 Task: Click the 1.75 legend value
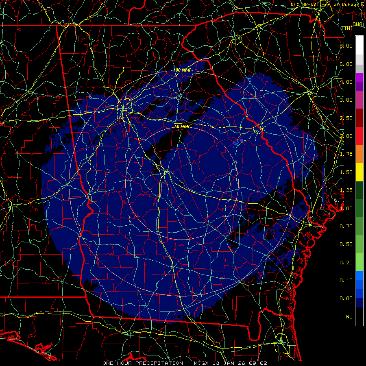pyautogui.click(x=346, y=154)
